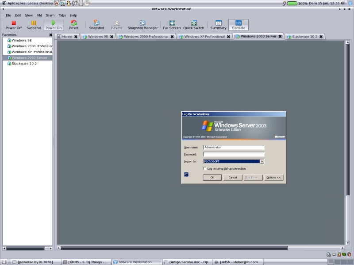Show the Summary view
This screenshot has height=265, width=354.
[218, 25]
